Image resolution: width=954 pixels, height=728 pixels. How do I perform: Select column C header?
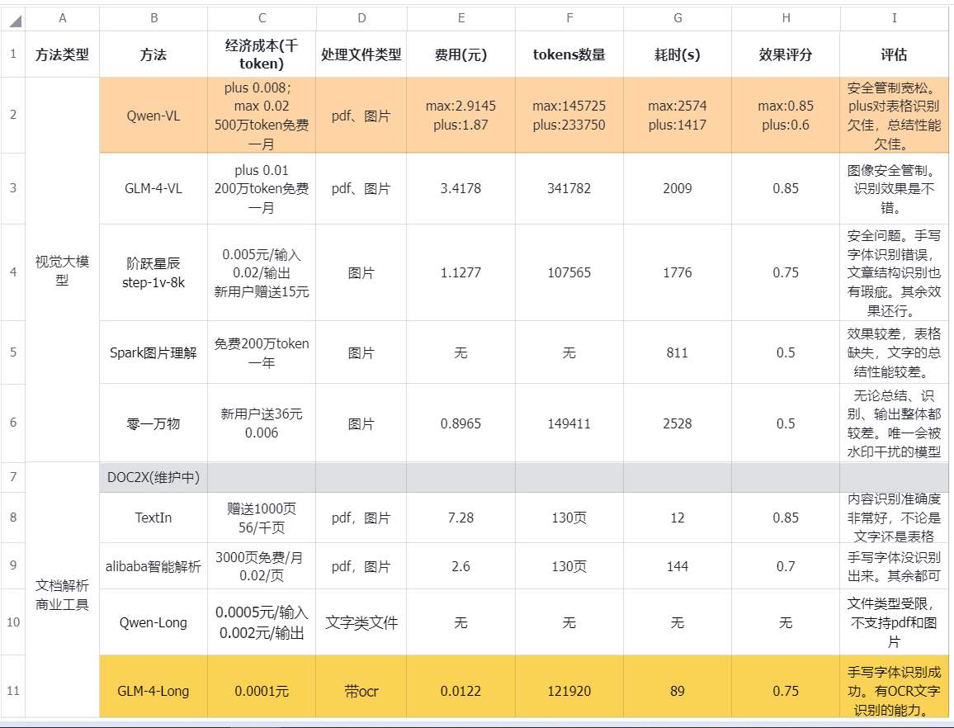tap(262, 18)
